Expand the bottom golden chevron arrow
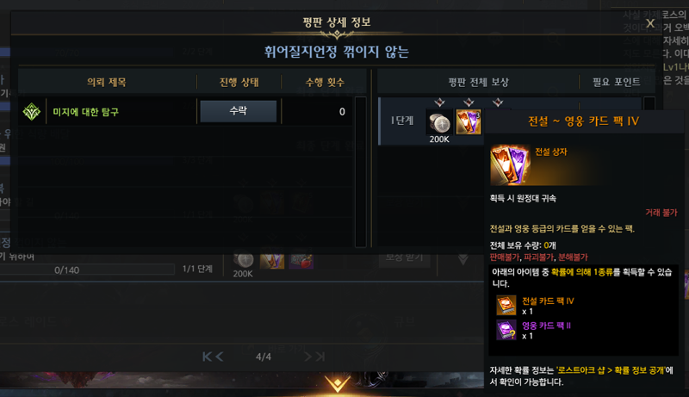The image size is (689, 397). [x=337, y=384]
